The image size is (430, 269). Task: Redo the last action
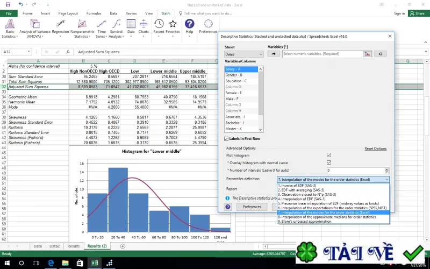click(x=34, y=4)
